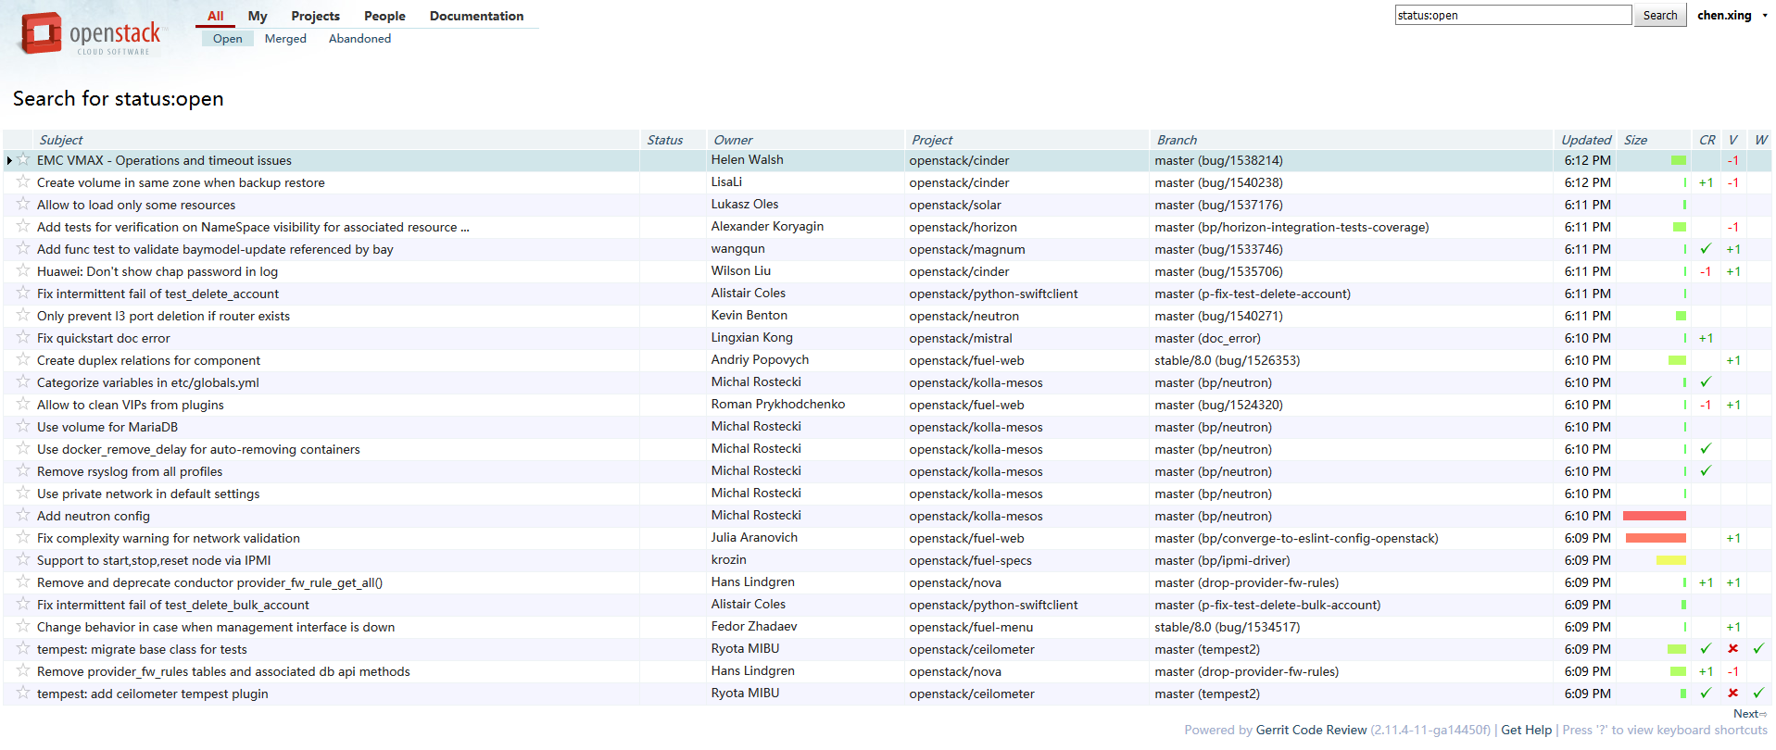The width and height of the screenshot is (1776, 750).
Task: Toggle star on 'Fix quickstart doc error'
Action: 23,337
